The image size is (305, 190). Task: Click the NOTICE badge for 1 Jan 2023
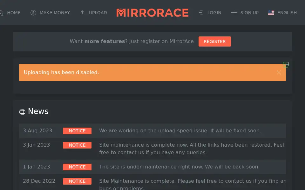(x=77, y=167)
